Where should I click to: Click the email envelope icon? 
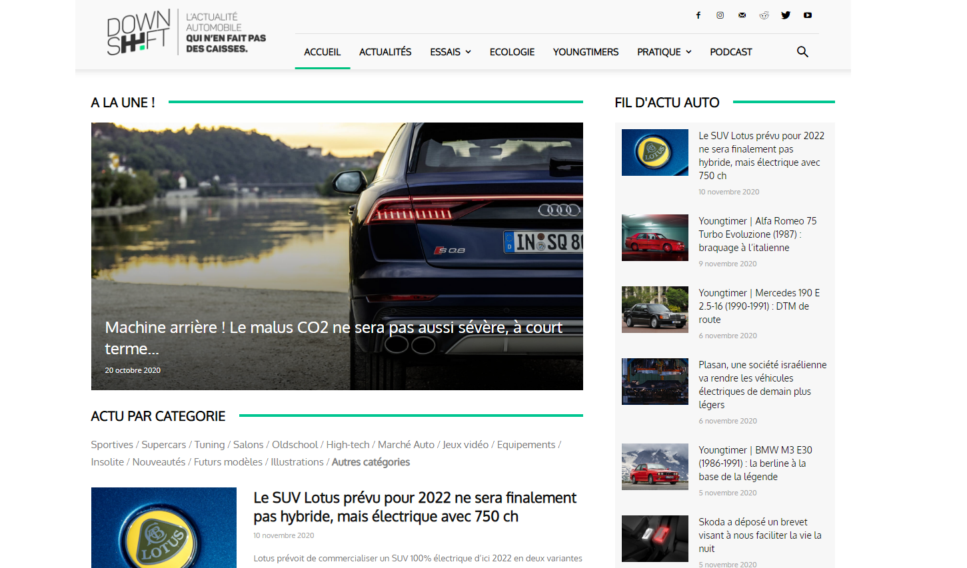742,15
